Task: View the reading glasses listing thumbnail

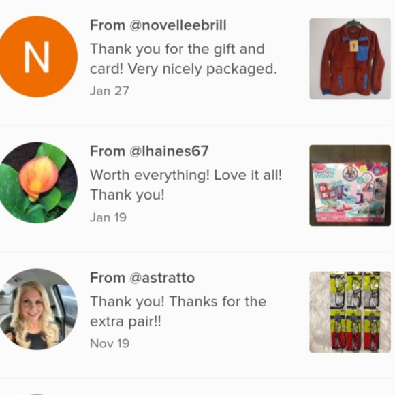Action: [350, 312]
